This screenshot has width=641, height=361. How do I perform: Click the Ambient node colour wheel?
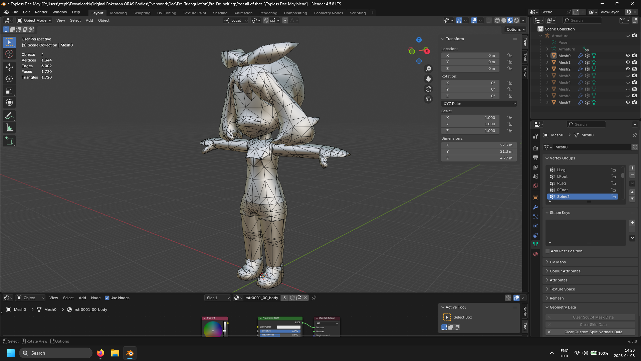pos(213,330)
